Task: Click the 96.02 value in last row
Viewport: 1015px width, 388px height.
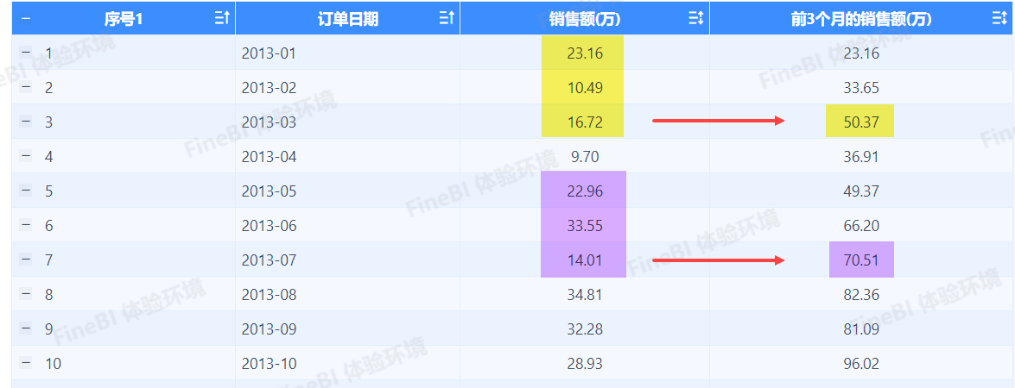Action: [x=860, y=364]
